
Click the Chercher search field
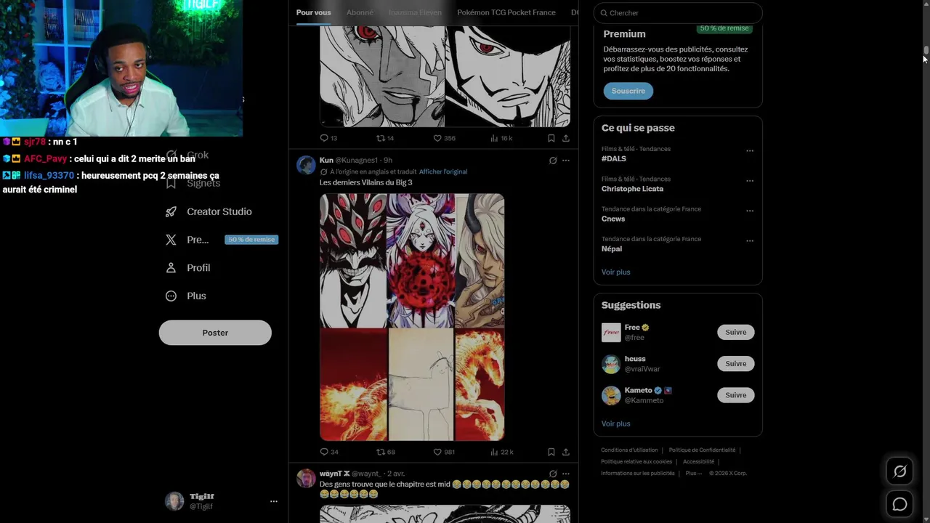coord(678,13)
